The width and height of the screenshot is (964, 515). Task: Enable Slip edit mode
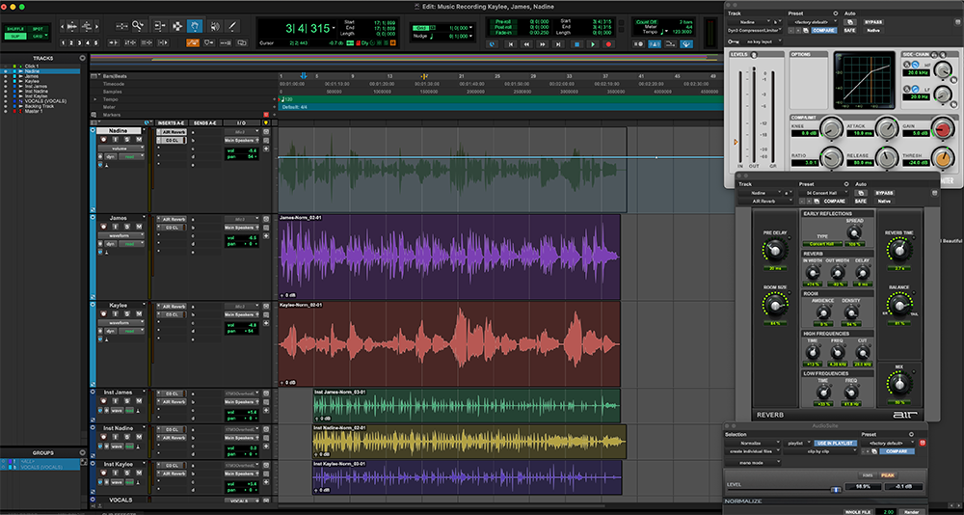(x=16, y=36)
